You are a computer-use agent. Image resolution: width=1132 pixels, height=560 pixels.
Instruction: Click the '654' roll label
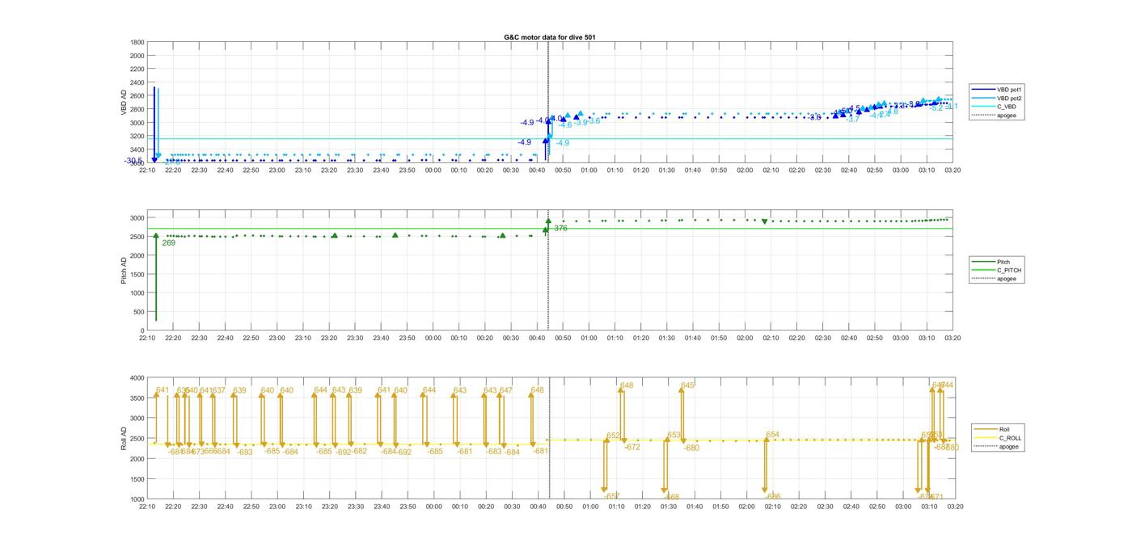[x=773, y=435]
